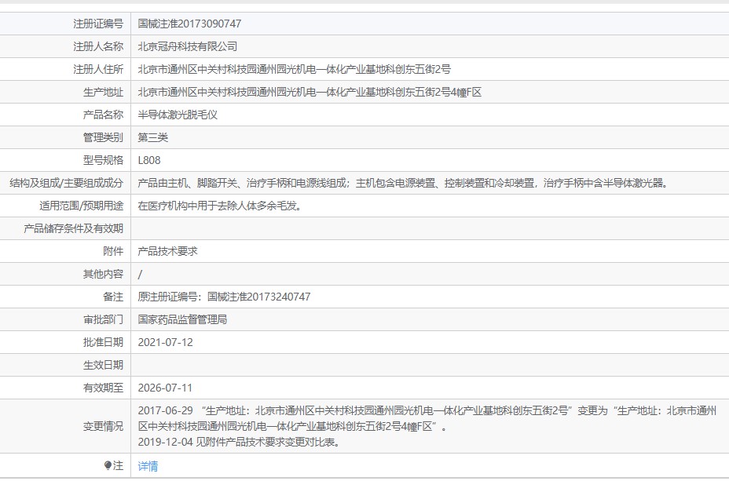This screenshot has height=481, width=729.
Task: Open the 详情 link in the 注 row
Action: coord(148,465)
